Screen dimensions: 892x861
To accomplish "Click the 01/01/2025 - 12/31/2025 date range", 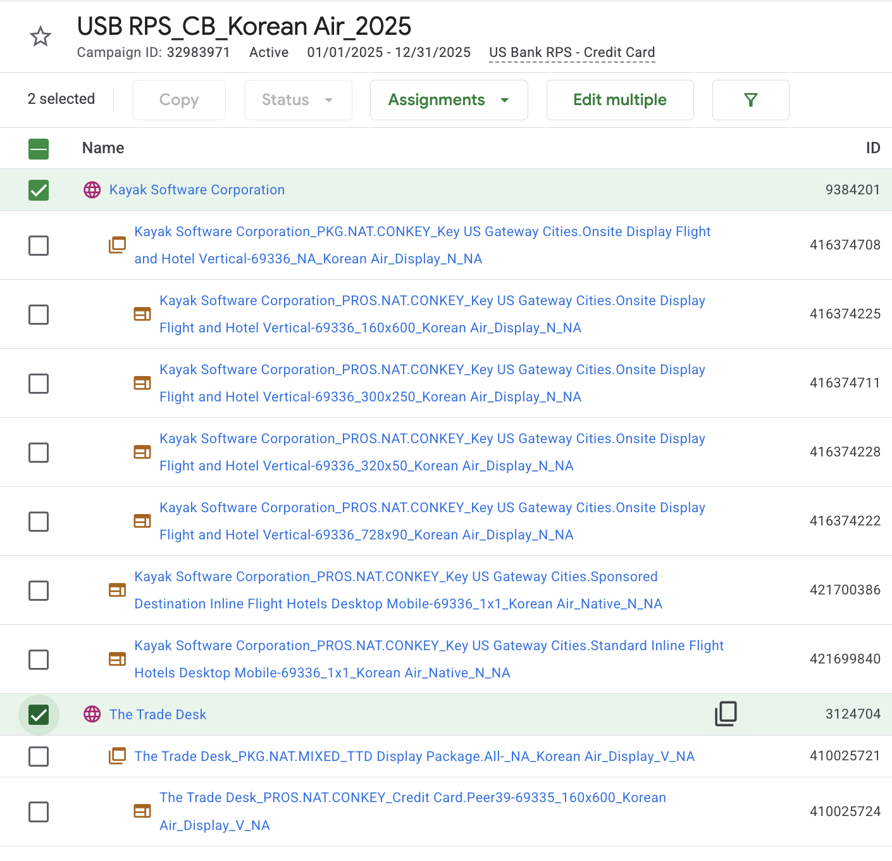I will click(389, 53).
